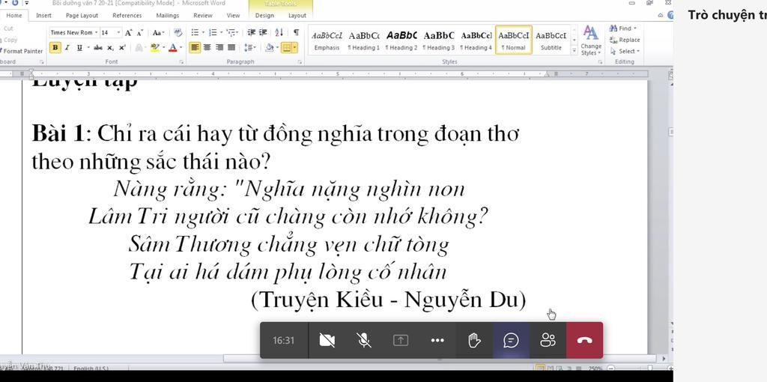Image resolution: width=767 pixels, height=382 pixels.
Task: Click Shrink Font button
Action: (139, 33)
